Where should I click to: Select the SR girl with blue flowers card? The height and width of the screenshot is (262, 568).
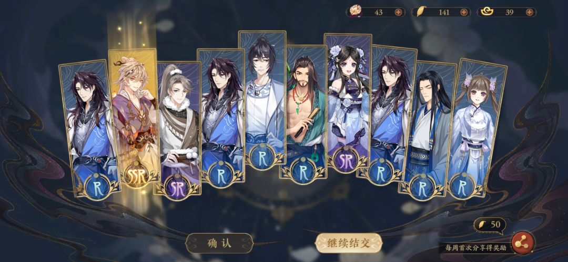click(x=348, y=102)
